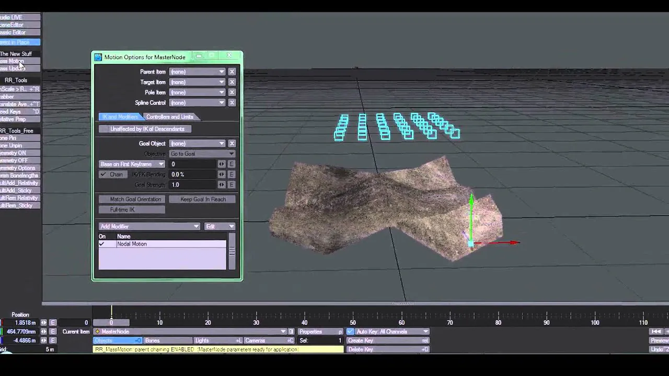Viewport: 669px width, 376px height.
Task: Toggle Nodal Motion modifier on/off checkmark
Action: (102, 244)
